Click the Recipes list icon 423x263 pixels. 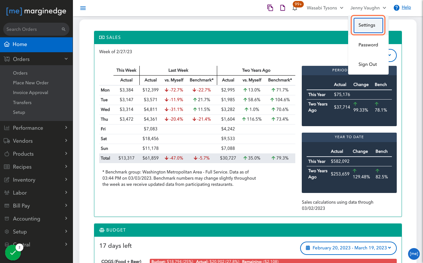pos(7,167)
